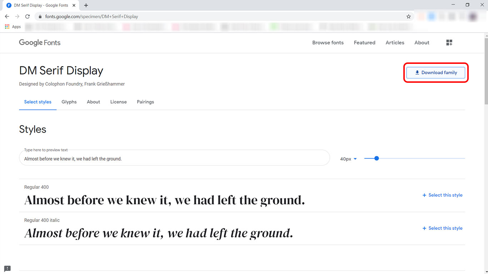Click the browser address bar URL
Image resolution: width=488 pixels, height=274 pixels.
92,16
